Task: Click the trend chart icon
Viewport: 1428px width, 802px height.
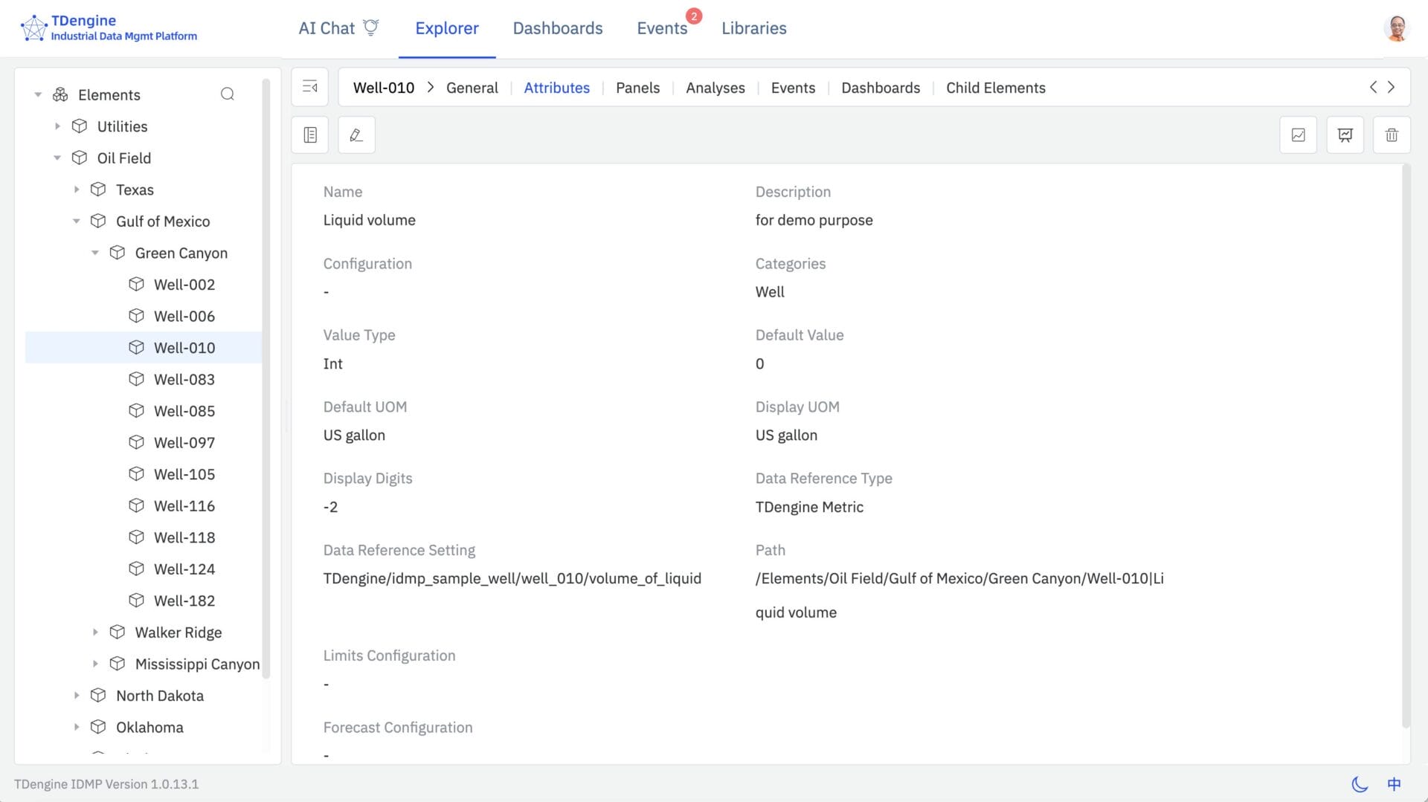Action: [1298, 135]
